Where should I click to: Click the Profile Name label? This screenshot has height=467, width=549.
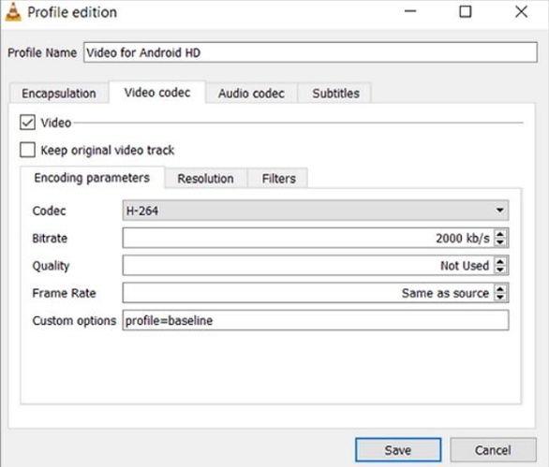[x=42, y=52]
